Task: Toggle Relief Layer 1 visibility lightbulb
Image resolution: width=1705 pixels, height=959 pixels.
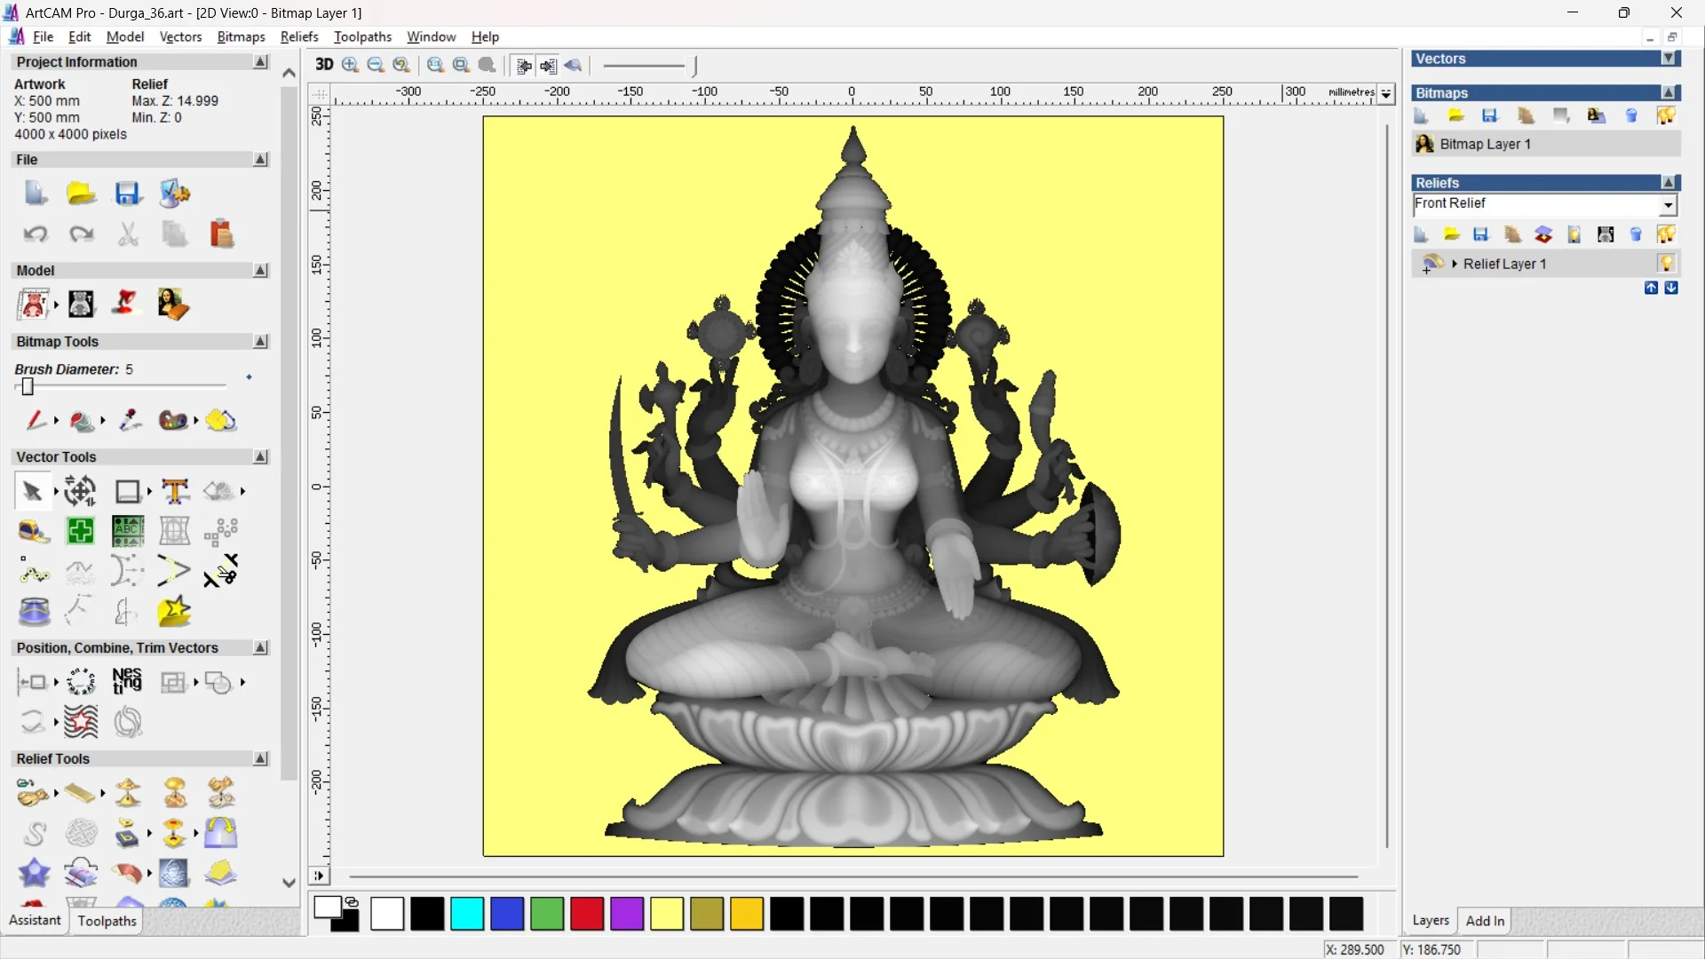Action: [x=1665, y=264]
